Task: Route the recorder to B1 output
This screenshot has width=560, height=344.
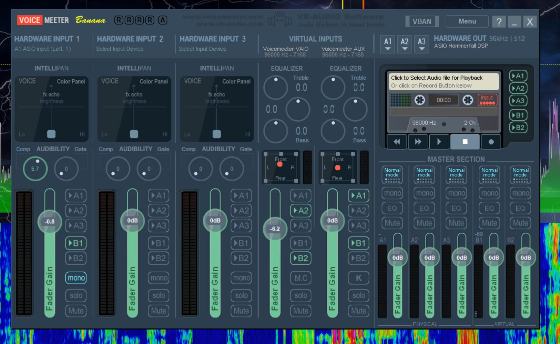Action: point(518,115)
